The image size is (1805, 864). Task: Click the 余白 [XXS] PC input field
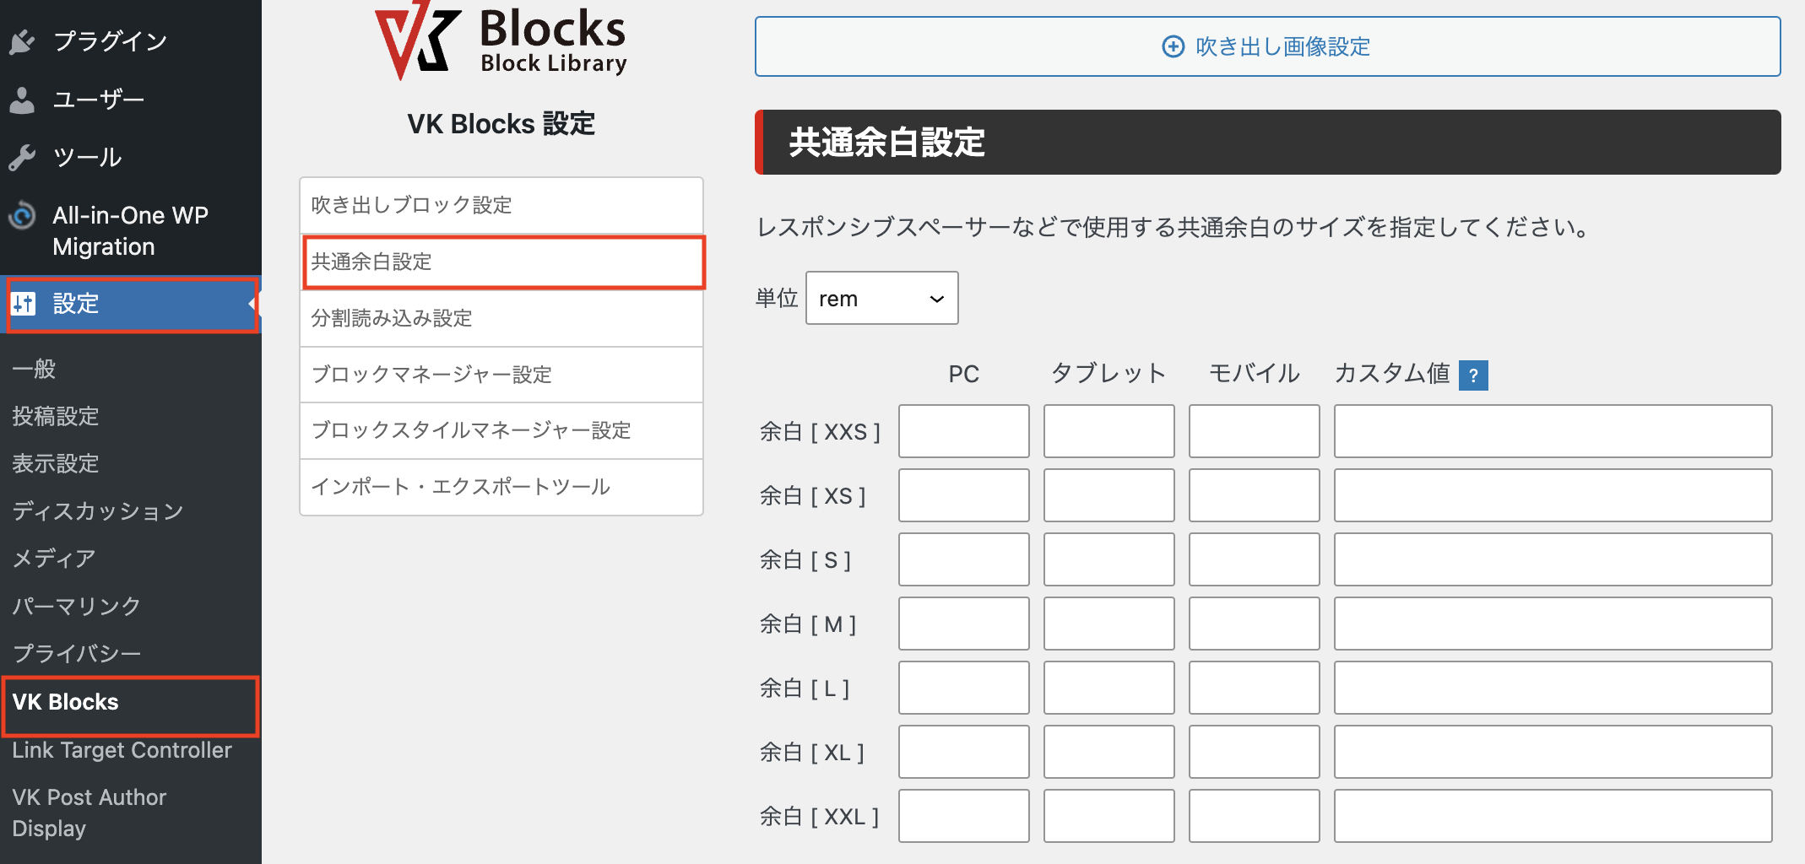pyautogui.click(x=963, y=431)
